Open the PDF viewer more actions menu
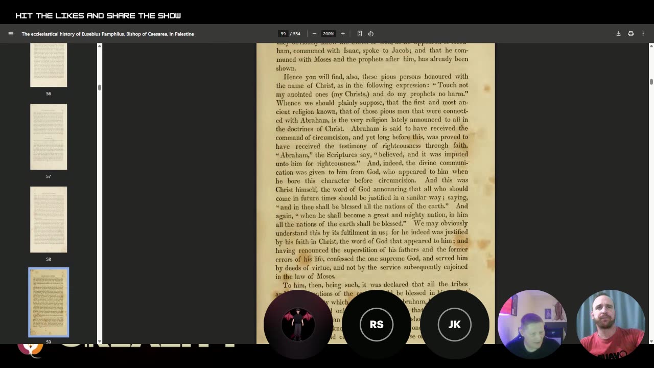The image size is (654, 368). click(643, 34)
